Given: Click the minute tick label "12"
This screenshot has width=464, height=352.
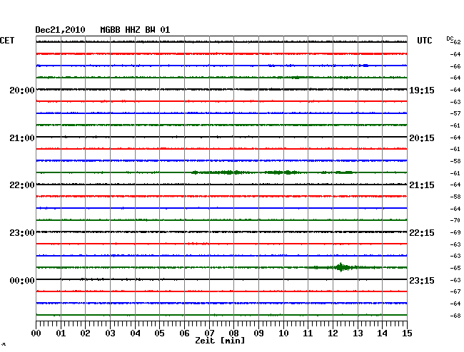Looking at the screenshot, I should (333, 333).
